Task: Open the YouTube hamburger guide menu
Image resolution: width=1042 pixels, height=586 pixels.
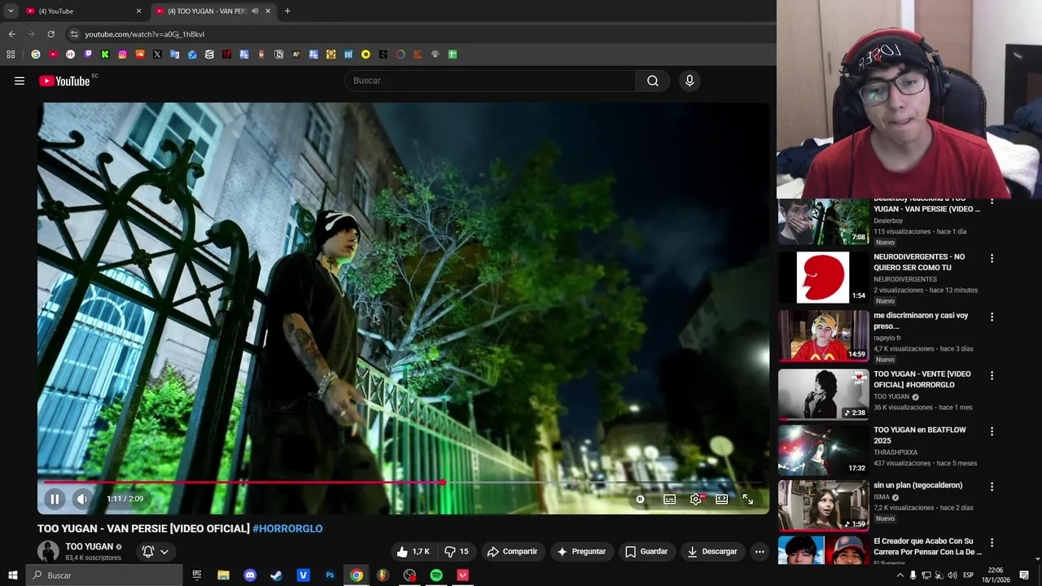Action: click(x=20, y=81)
